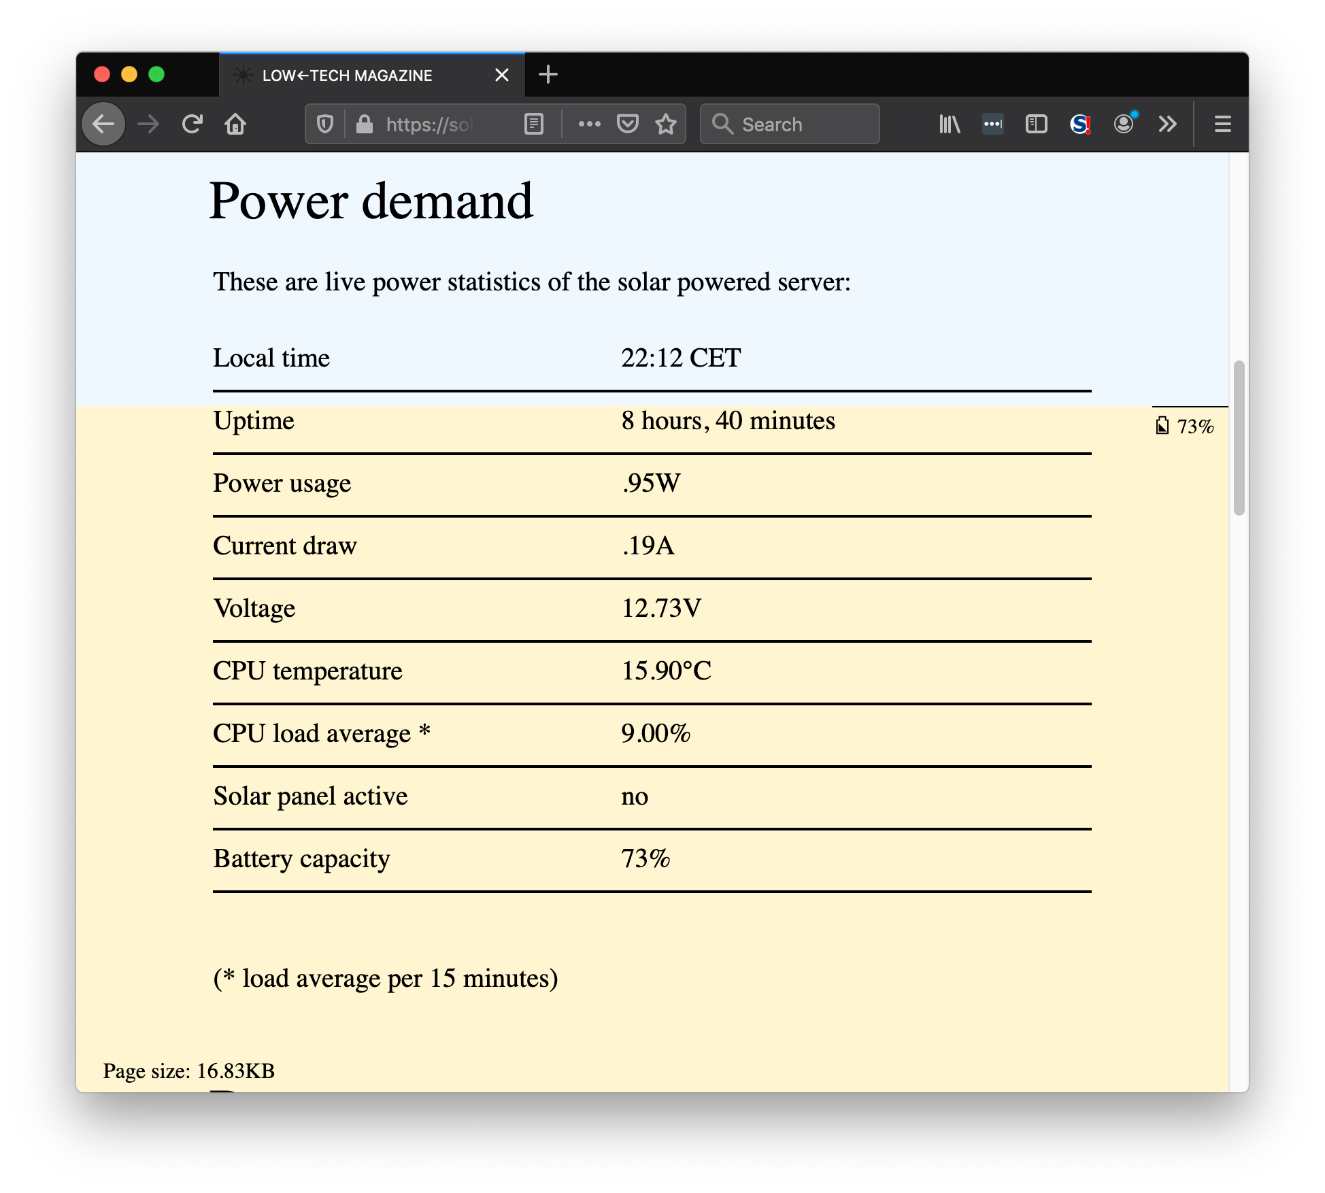Click the battery icon beside 73%
1325x1193 pixels.
[1162, 426]
